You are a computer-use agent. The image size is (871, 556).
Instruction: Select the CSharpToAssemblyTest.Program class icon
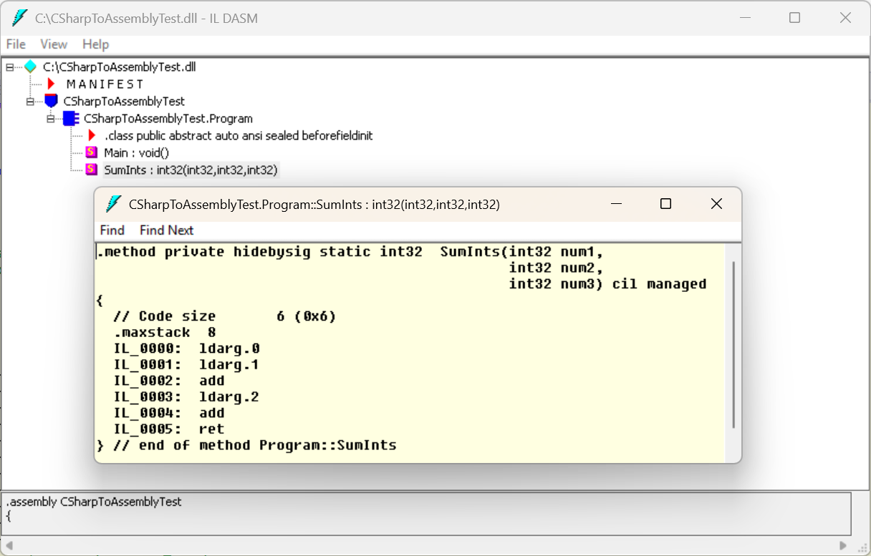tap(69, 118)
